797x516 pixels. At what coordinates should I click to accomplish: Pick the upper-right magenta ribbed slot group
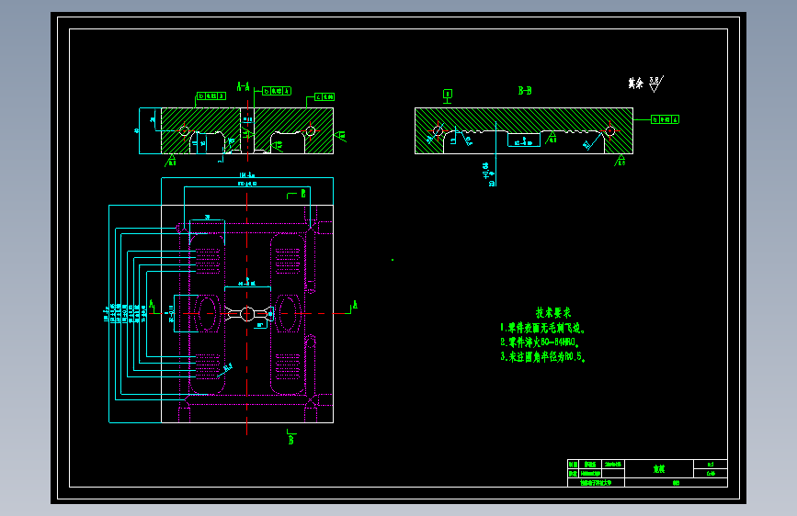pyautogui.click(x=288, y=261)
